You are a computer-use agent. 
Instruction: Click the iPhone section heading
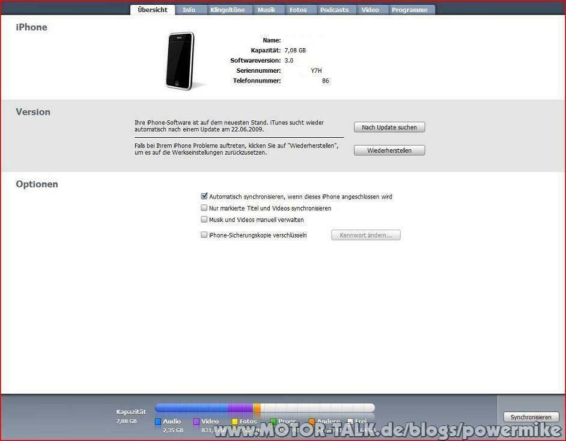point(31,27)
